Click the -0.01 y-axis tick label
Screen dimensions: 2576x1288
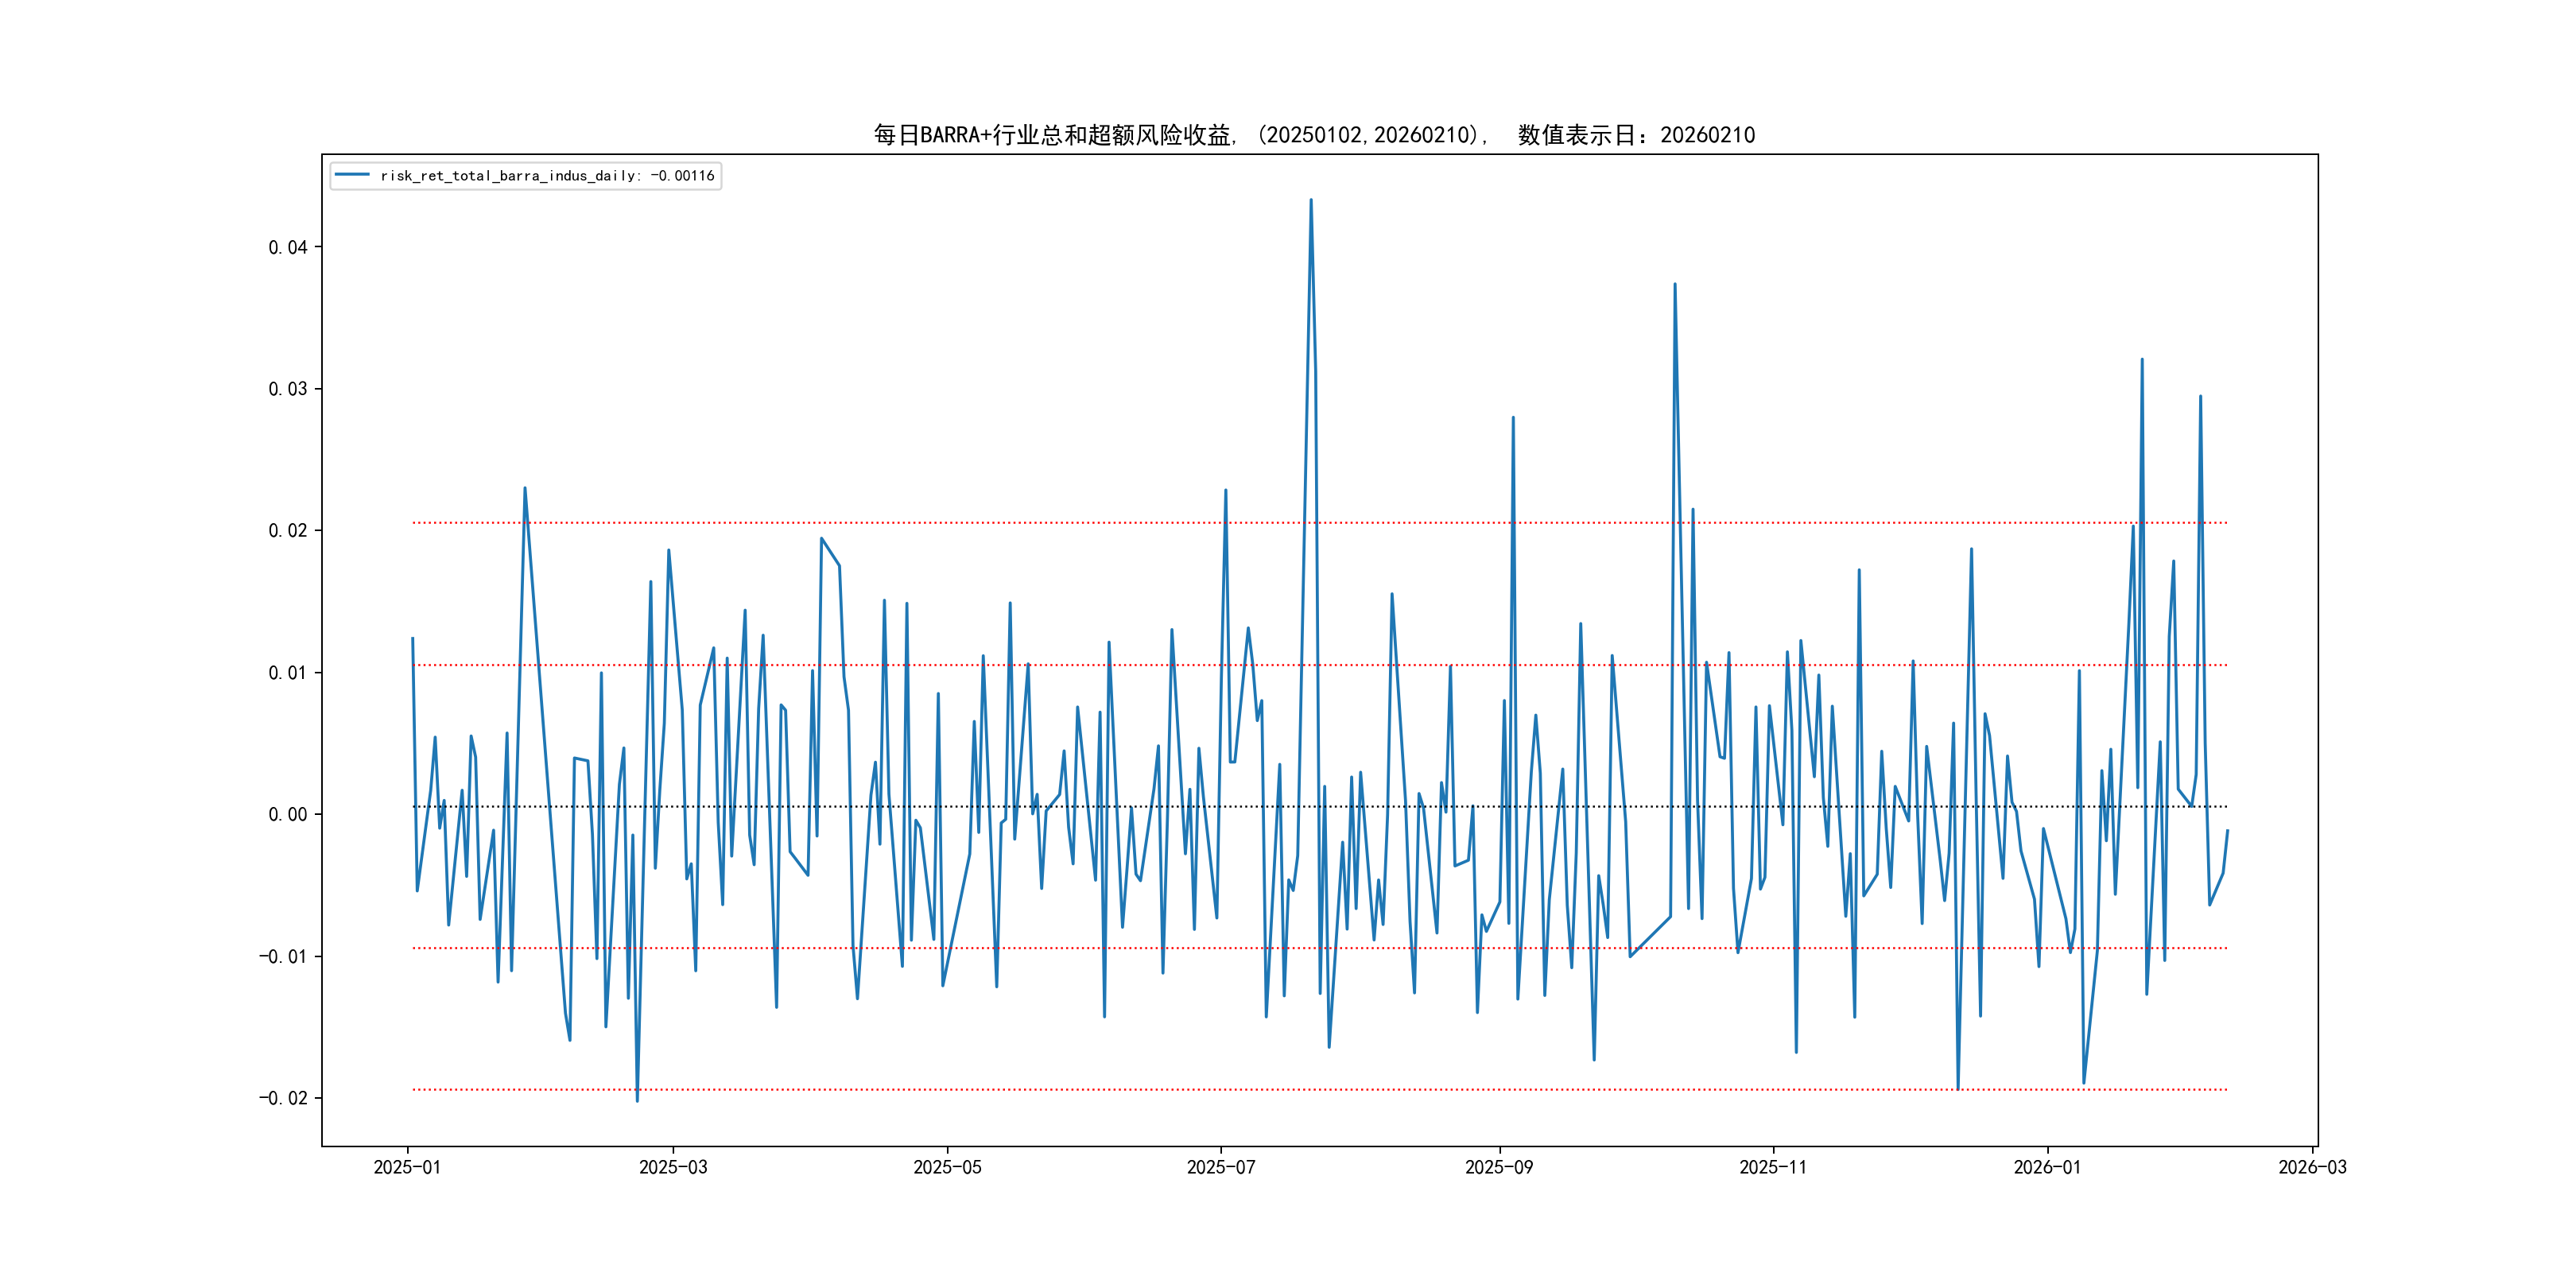[283, 956]
